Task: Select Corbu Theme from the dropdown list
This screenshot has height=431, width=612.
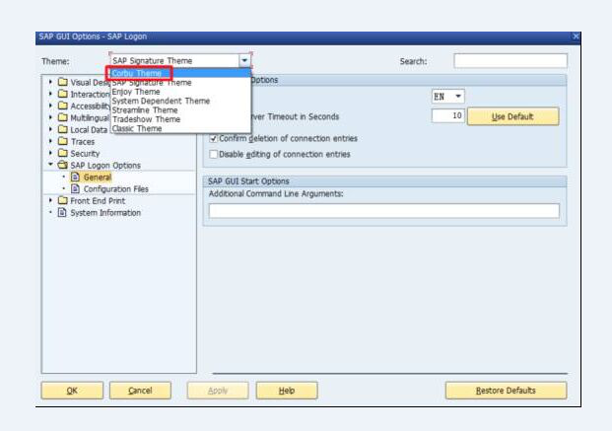Action: (180, 73)
